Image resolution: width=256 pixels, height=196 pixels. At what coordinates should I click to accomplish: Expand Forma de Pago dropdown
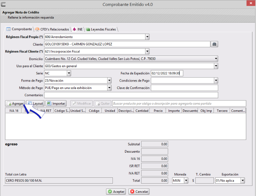109,81
